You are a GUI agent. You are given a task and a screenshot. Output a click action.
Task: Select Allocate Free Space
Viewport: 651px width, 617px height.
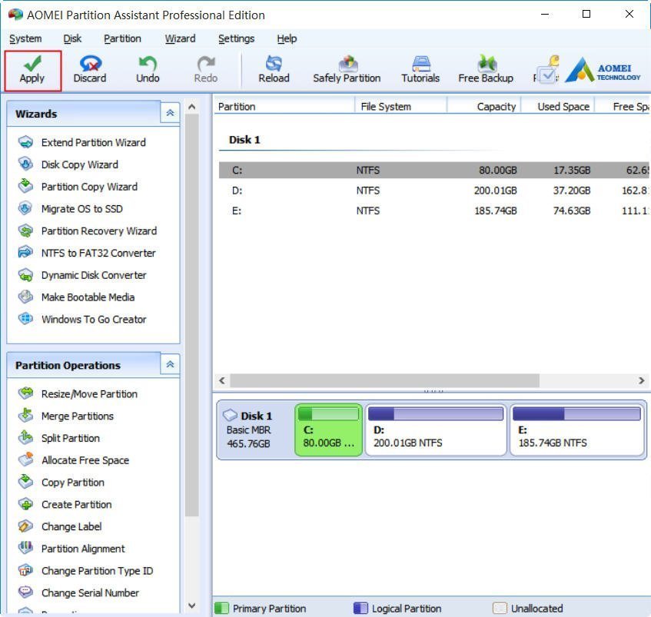[74, 460]
